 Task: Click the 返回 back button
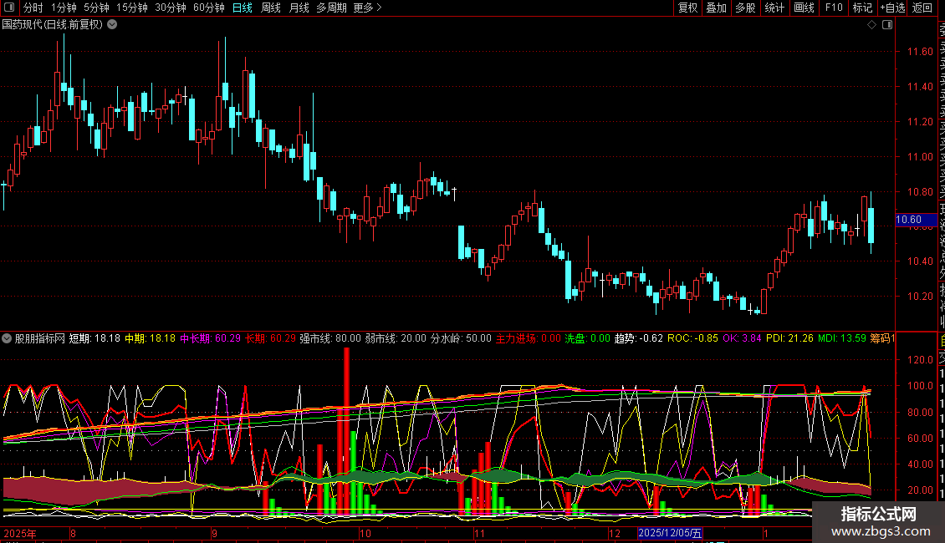click(922, 8)
